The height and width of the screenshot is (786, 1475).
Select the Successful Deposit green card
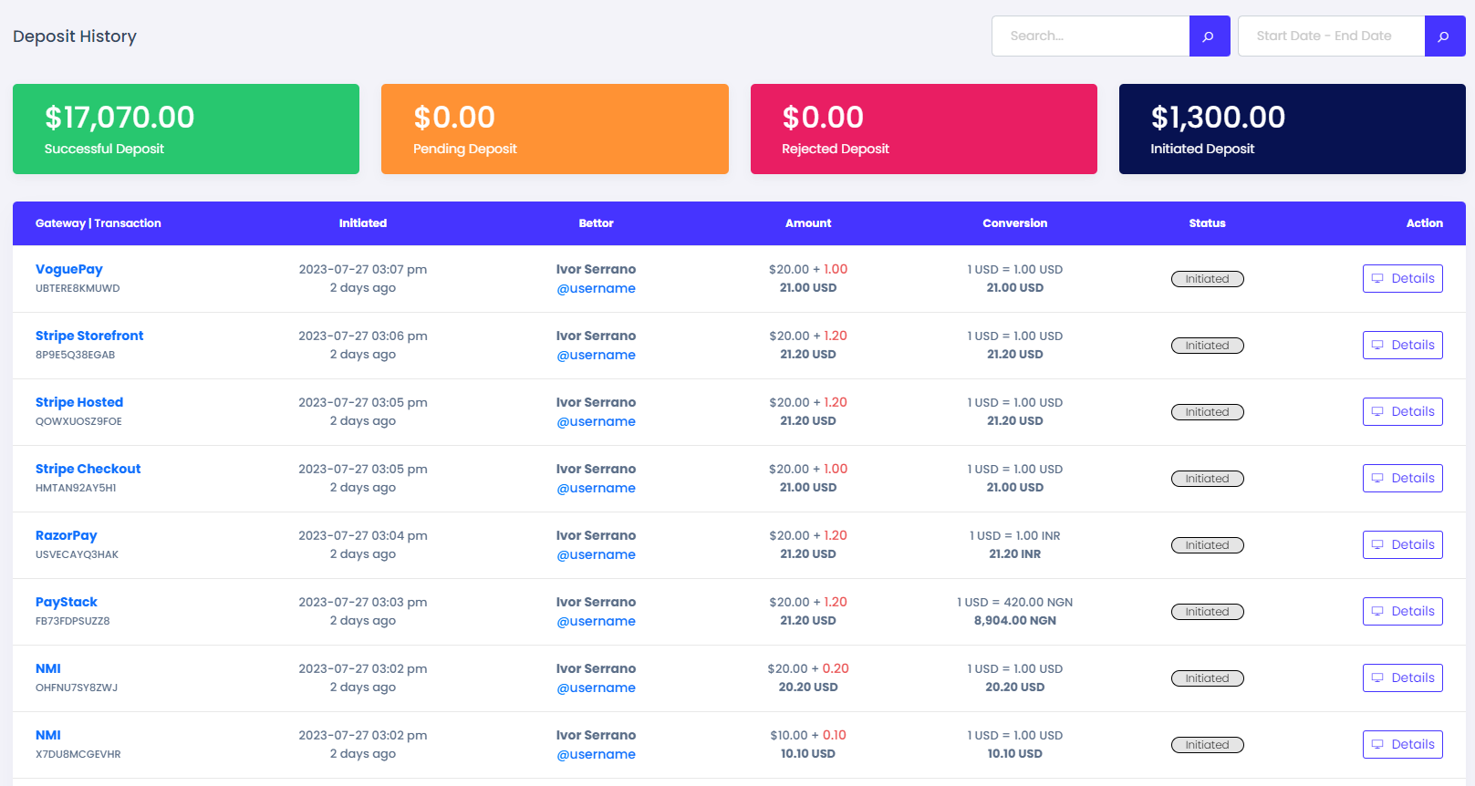click(x=186, y=129)
